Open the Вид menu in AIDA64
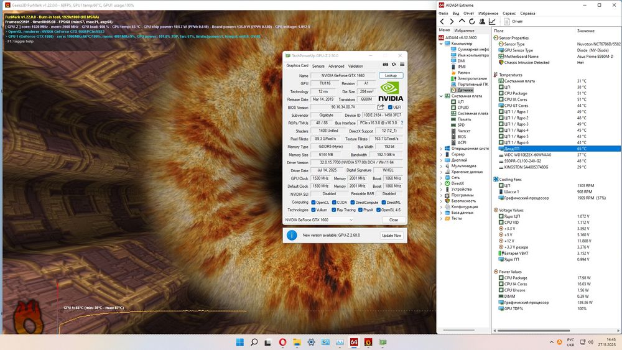The height and width of the screenshot is (350, 622). [x=456, y=14]
